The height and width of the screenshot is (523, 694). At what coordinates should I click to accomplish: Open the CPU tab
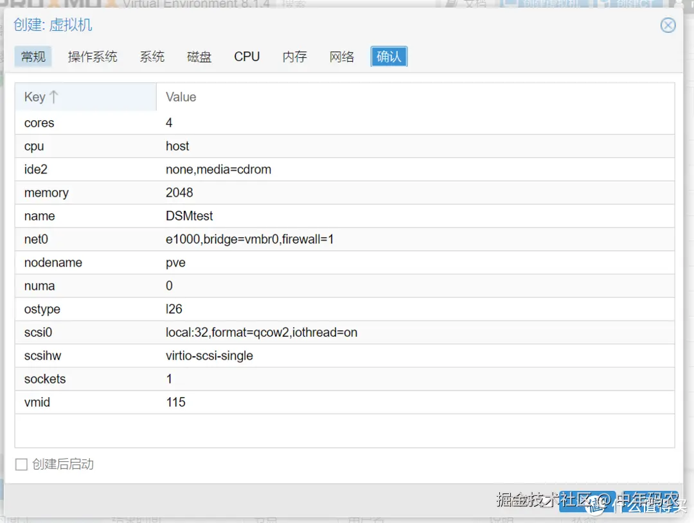tap(247, 57)
